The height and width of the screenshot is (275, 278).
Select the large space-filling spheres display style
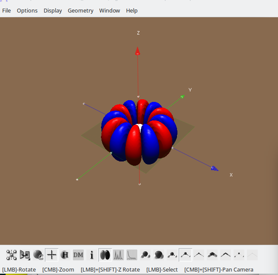158,255
